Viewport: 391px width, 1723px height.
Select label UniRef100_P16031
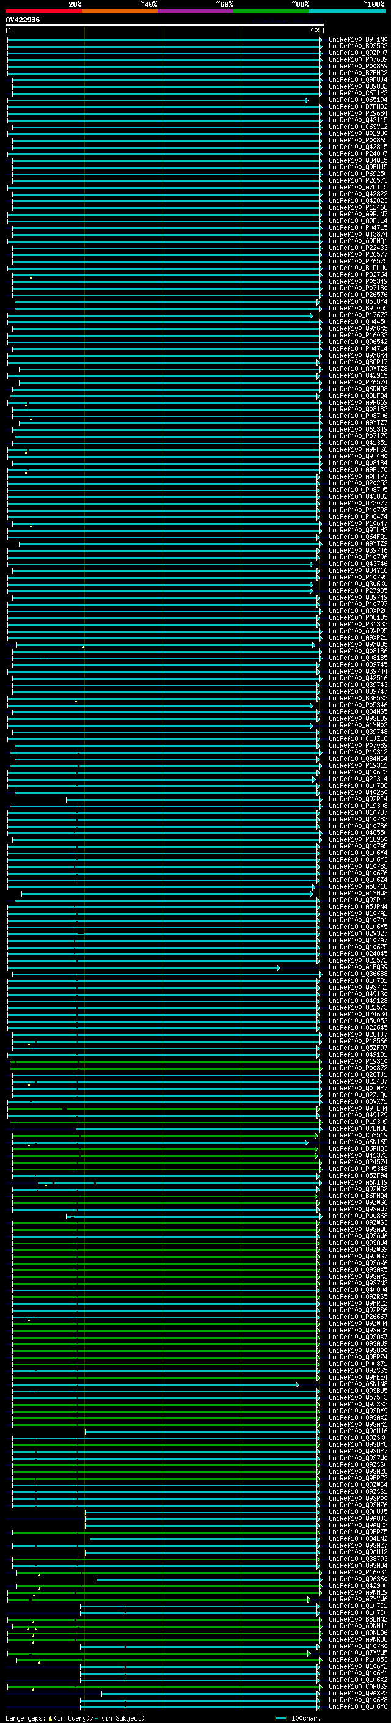pyautogui.click(x=357, y=1573)
